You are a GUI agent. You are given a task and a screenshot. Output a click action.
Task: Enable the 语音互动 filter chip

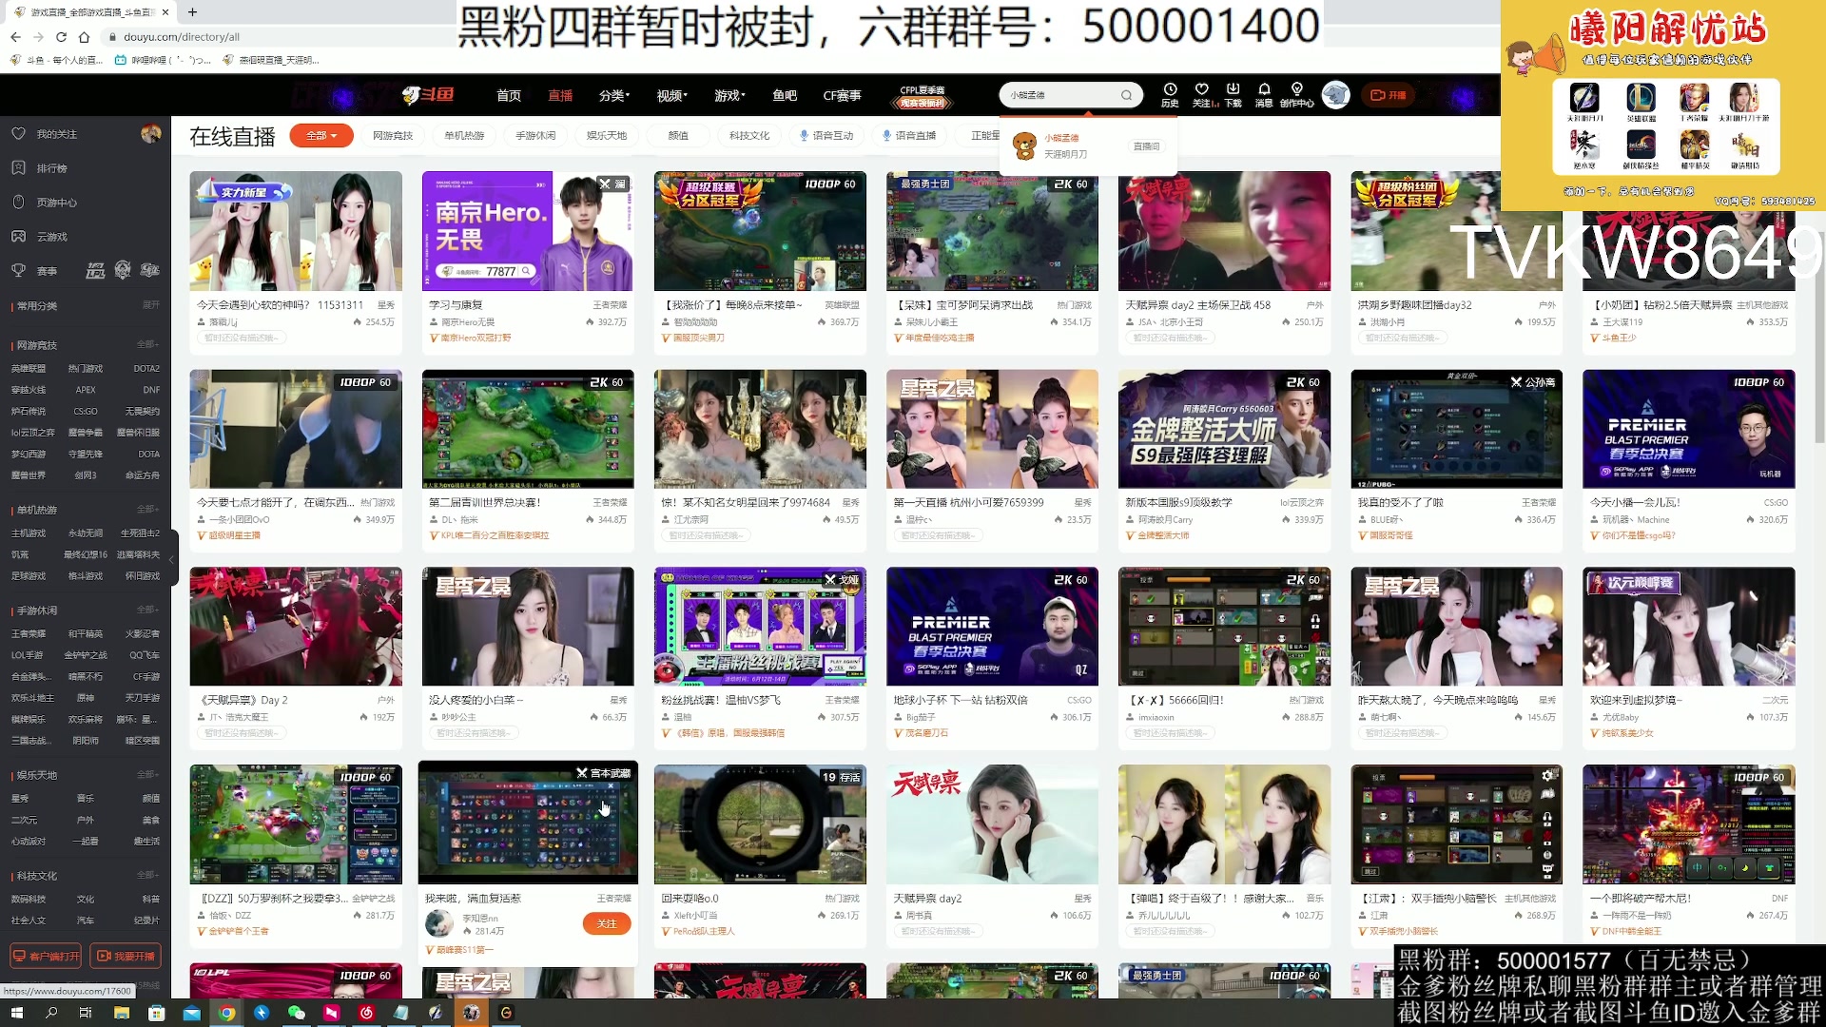point(826,135)
